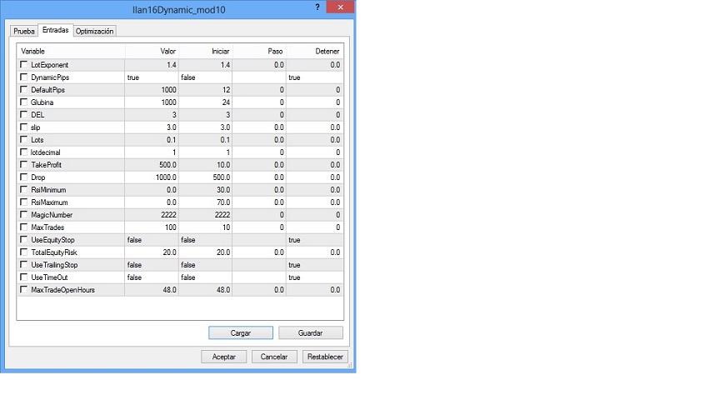Select the Drop Iniciar value cell
This screenshot has width=720, height=405.
click(x=205, y=177)
